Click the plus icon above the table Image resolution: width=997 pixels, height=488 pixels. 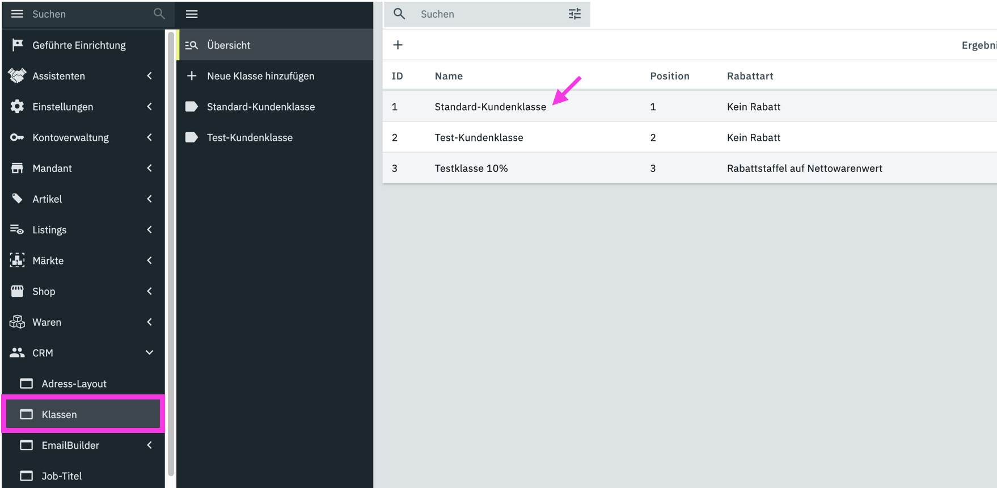[398, 45]
